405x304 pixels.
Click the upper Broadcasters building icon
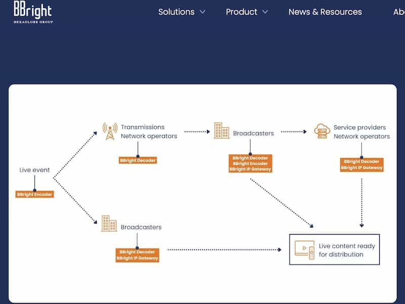click(221, 131)
